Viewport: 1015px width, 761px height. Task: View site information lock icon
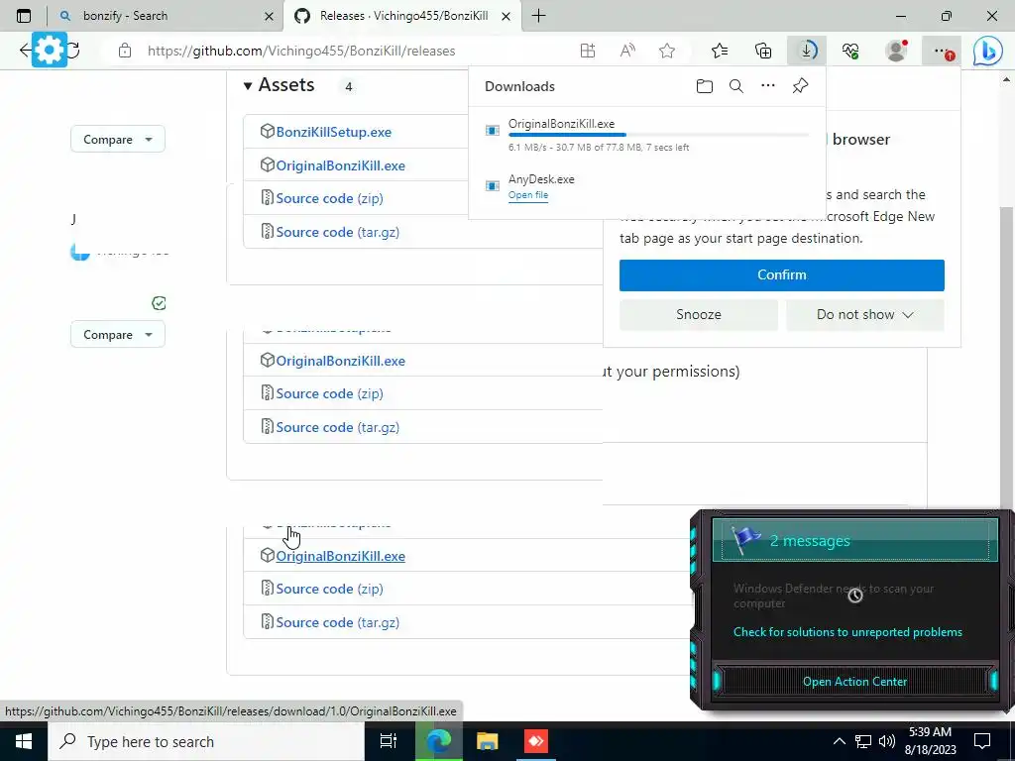click(x=125, y=51)
